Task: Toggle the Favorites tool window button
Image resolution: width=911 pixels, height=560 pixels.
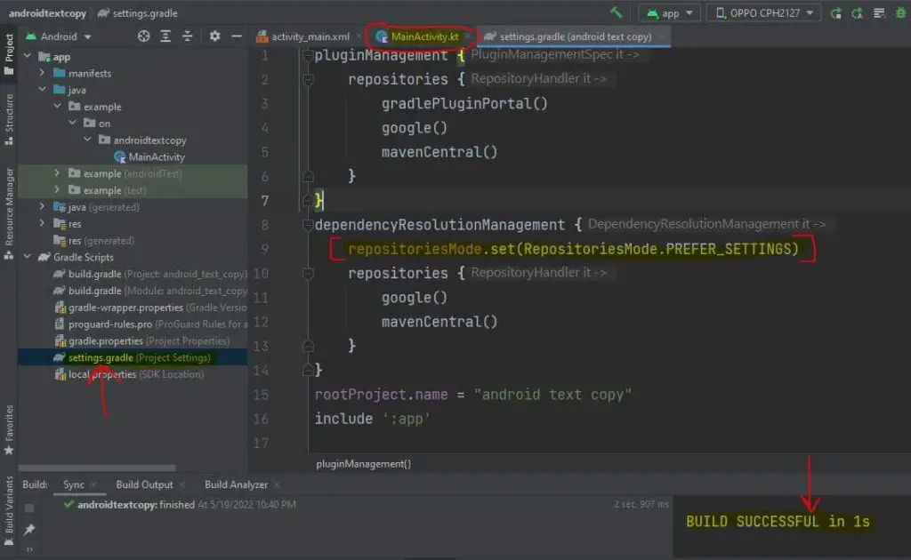Action: pyautogui.click(x=9, y=429)
